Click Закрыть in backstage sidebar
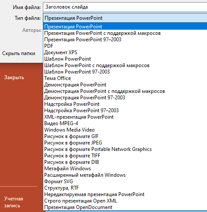Screen dimensions: 207x212 point(14,77)
